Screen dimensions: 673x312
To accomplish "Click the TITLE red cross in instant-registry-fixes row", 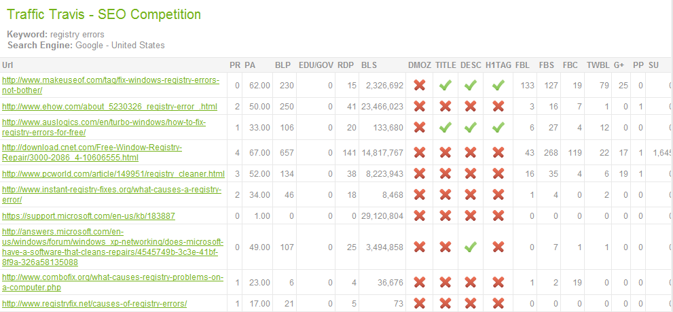I will pos(445,194).
